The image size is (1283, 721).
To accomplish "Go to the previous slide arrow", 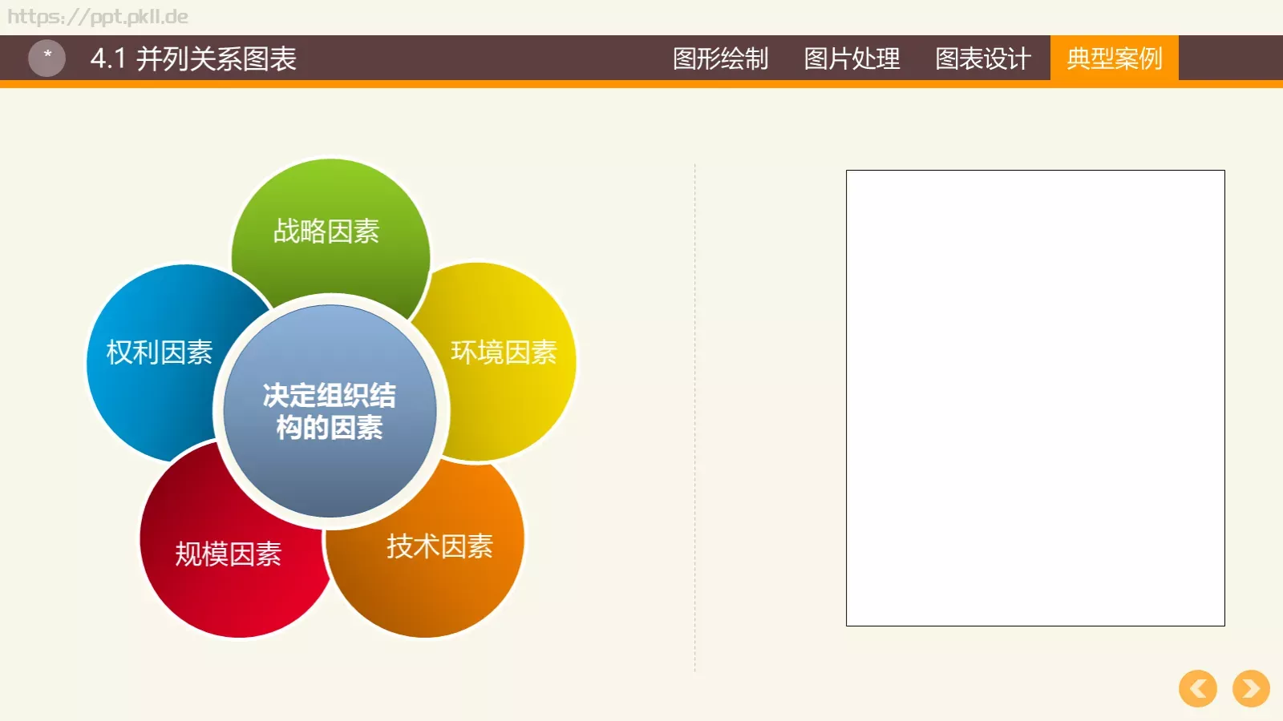I will (1198, 688).
